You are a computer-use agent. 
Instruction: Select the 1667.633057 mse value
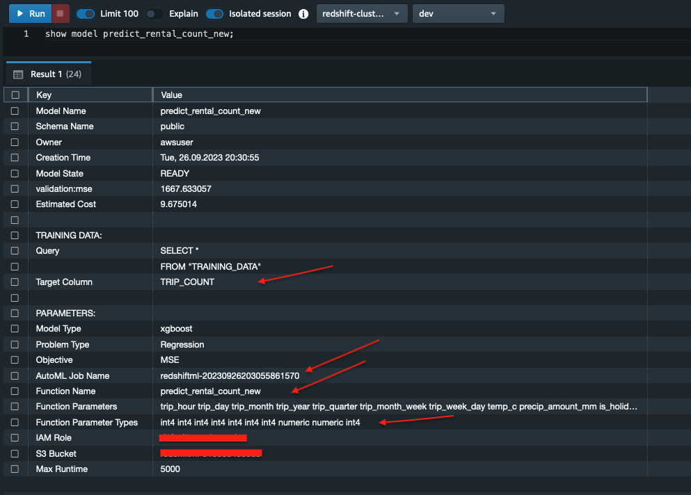point(186,189)
